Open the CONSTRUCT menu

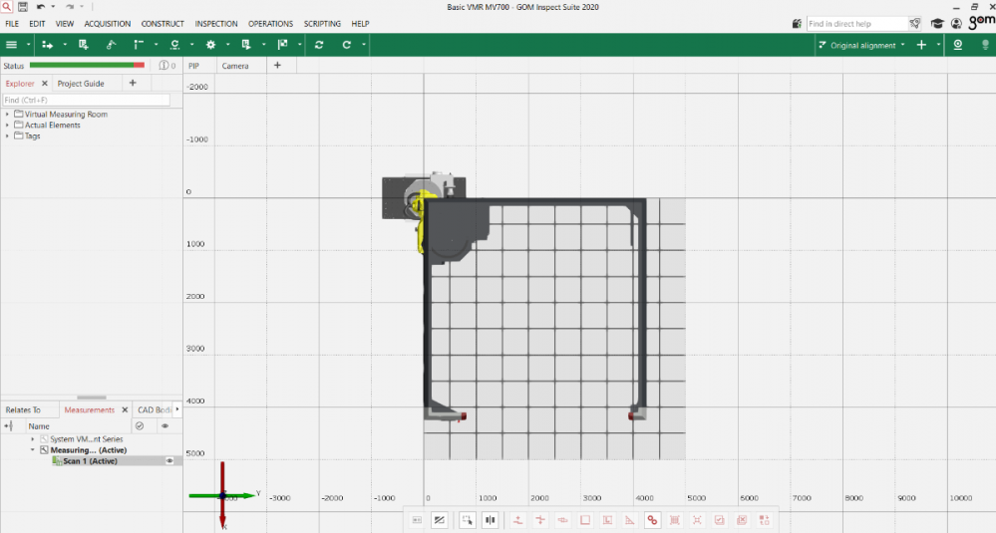tap(163, 24)
